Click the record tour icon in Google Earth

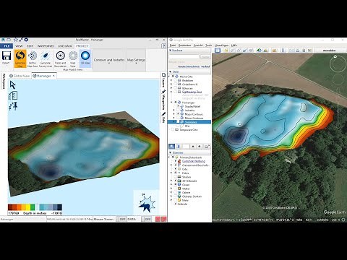(x=251, y=51)
